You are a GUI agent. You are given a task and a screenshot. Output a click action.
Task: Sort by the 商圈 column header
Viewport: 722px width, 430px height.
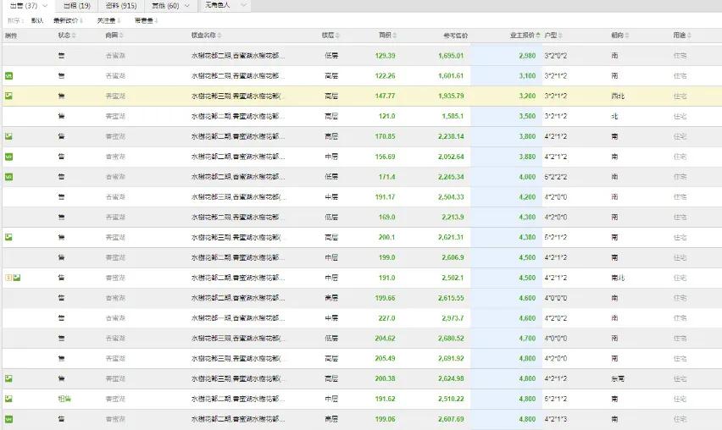pos(114,36)
